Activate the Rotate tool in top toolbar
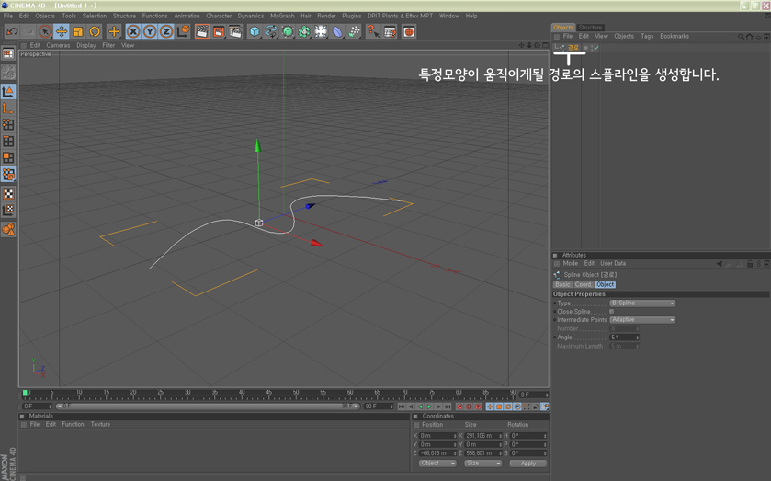Screen dimensions: 771x481 pos(95,31)
